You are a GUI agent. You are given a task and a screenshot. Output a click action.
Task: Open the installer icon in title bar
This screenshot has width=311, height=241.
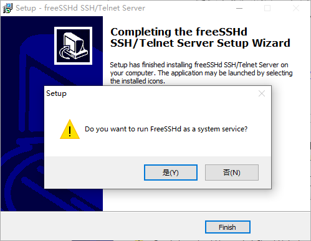click(7, 8)
